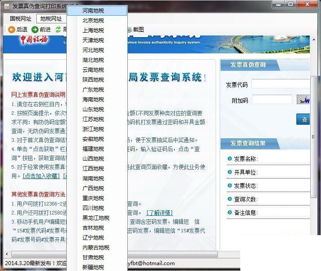Screen dimensions: 321x271
Task: Open 甘肃地税 entry
Action: click(97, 258)
